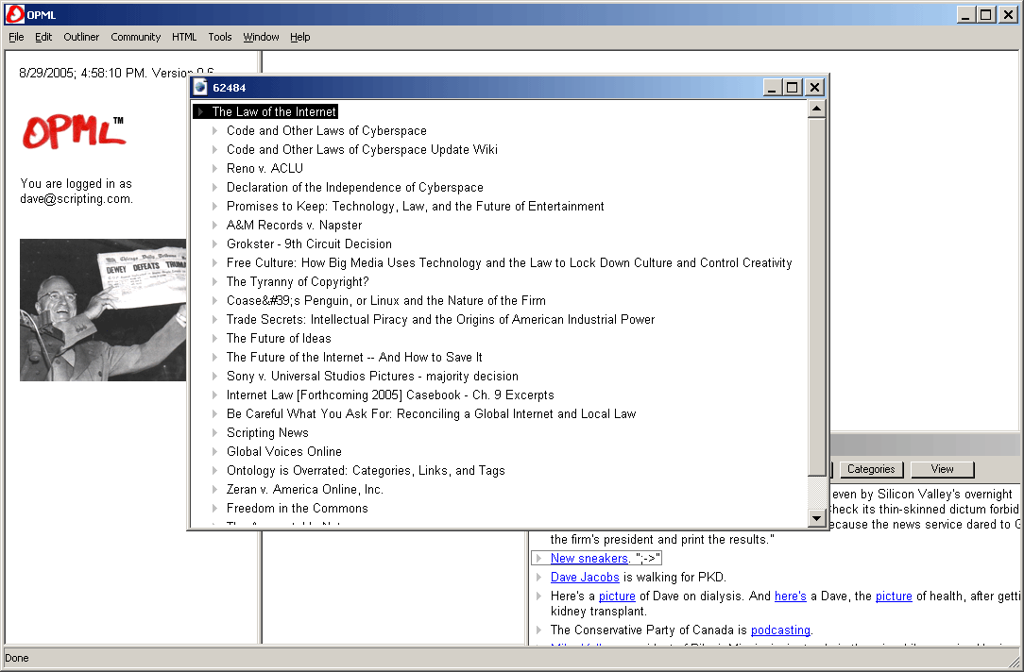Select the Freedom in the Commons item
The width and height of the screenshot is (1024, 672).
tap(297, 509)
